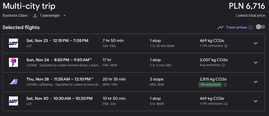Click the Track prices graph icon

coord(221,27)
